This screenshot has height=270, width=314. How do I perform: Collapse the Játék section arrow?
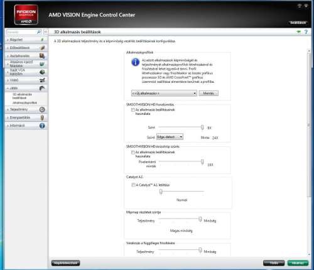(x=8, y=88)
